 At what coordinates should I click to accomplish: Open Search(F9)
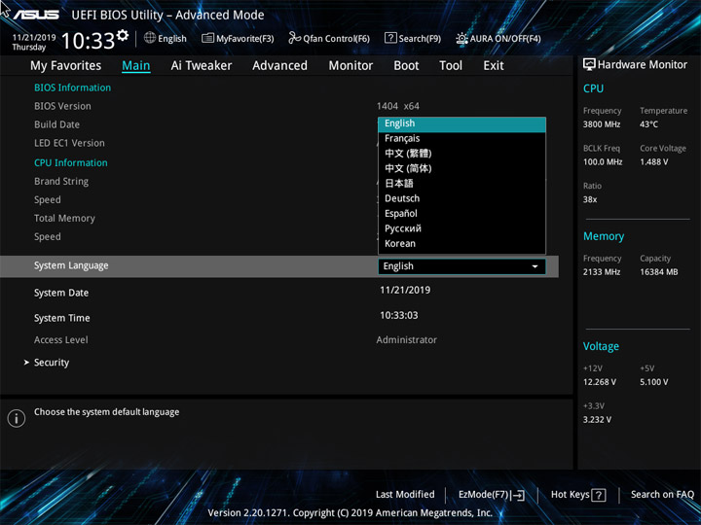click(413, 38)
